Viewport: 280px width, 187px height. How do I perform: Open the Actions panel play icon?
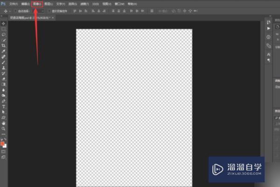[x=268, y=29]
